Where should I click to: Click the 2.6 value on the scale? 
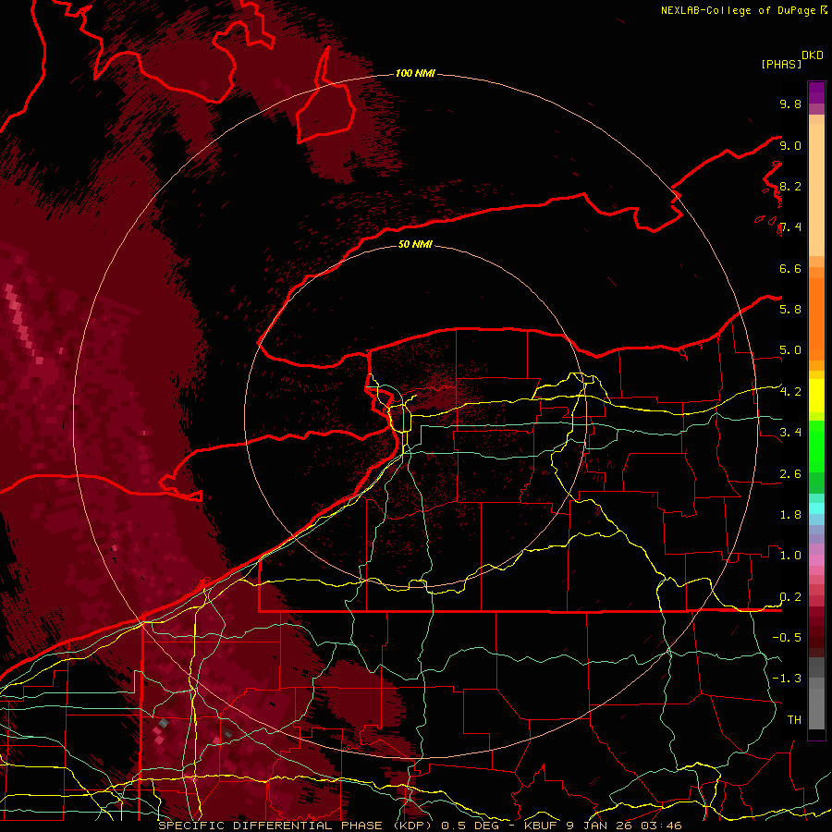click(790, 474)
